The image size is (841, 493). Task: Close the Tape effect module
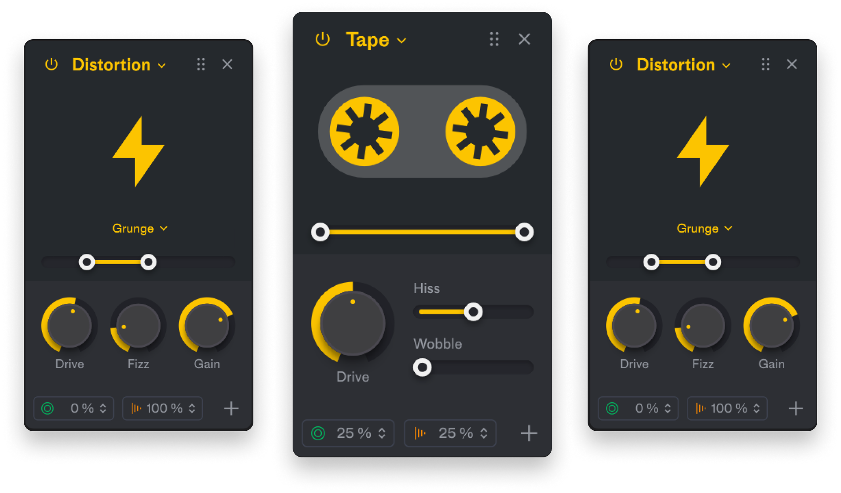pyautogui.click(x=524, y=39)
